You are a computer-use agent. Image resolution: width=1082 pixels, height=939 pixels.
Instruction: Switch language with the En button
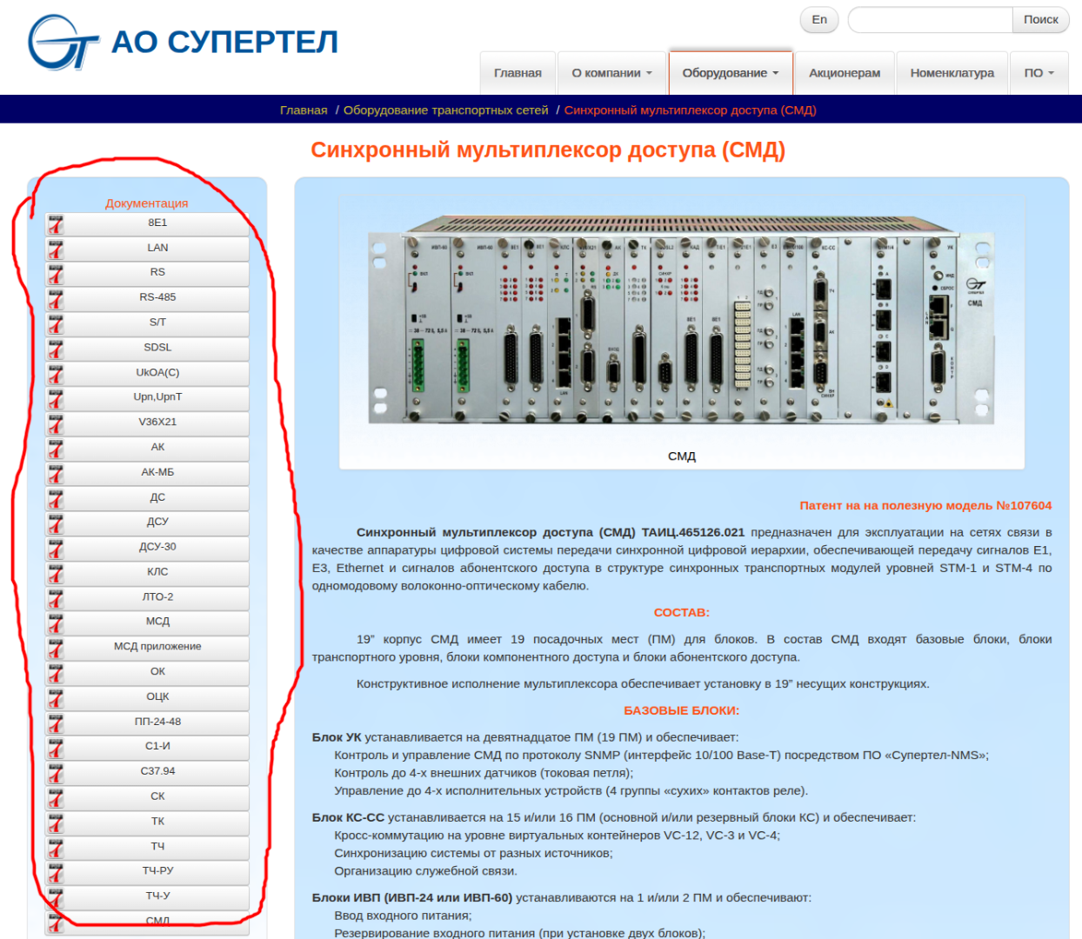click(819, 20)
